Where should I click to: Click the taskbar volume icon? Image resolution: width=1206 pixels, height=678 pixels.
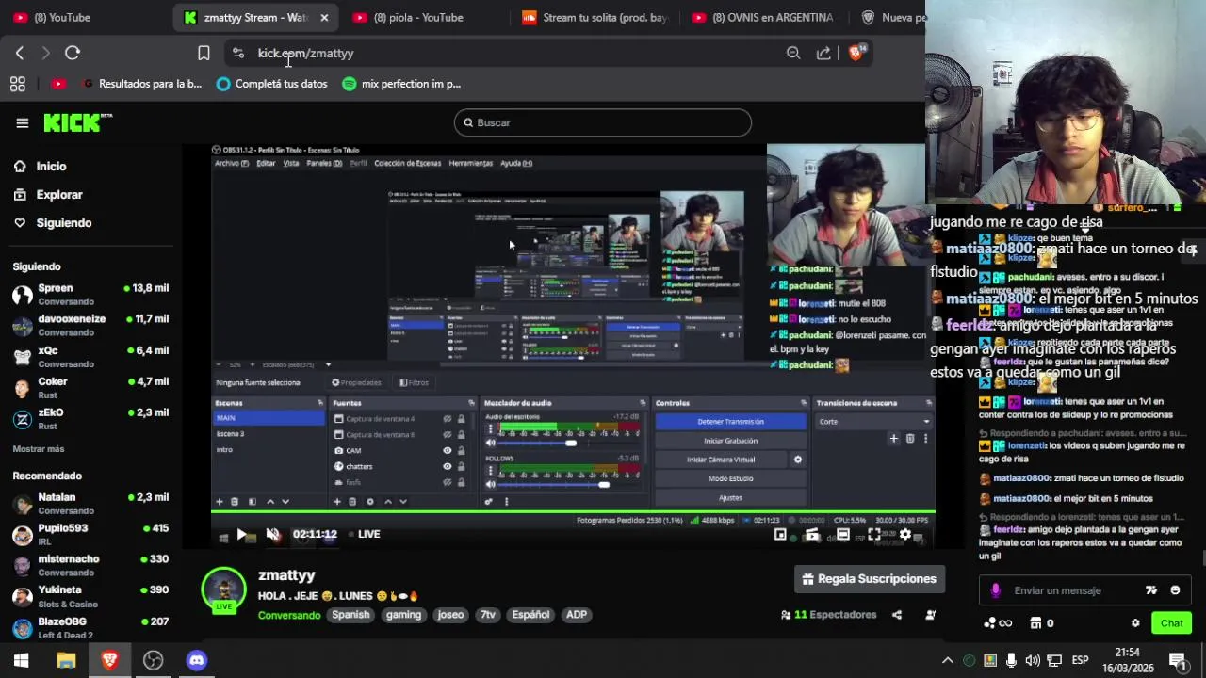[1033, 660]
